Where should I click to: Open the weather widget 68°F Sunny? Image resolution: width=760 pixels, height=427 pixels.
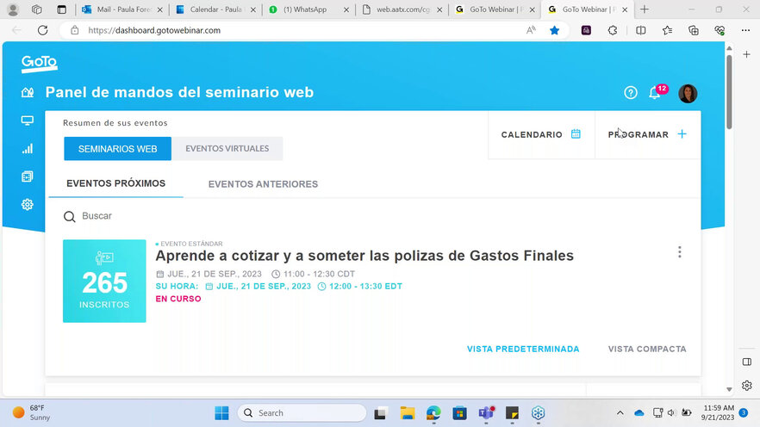click(x=32, y=413)
